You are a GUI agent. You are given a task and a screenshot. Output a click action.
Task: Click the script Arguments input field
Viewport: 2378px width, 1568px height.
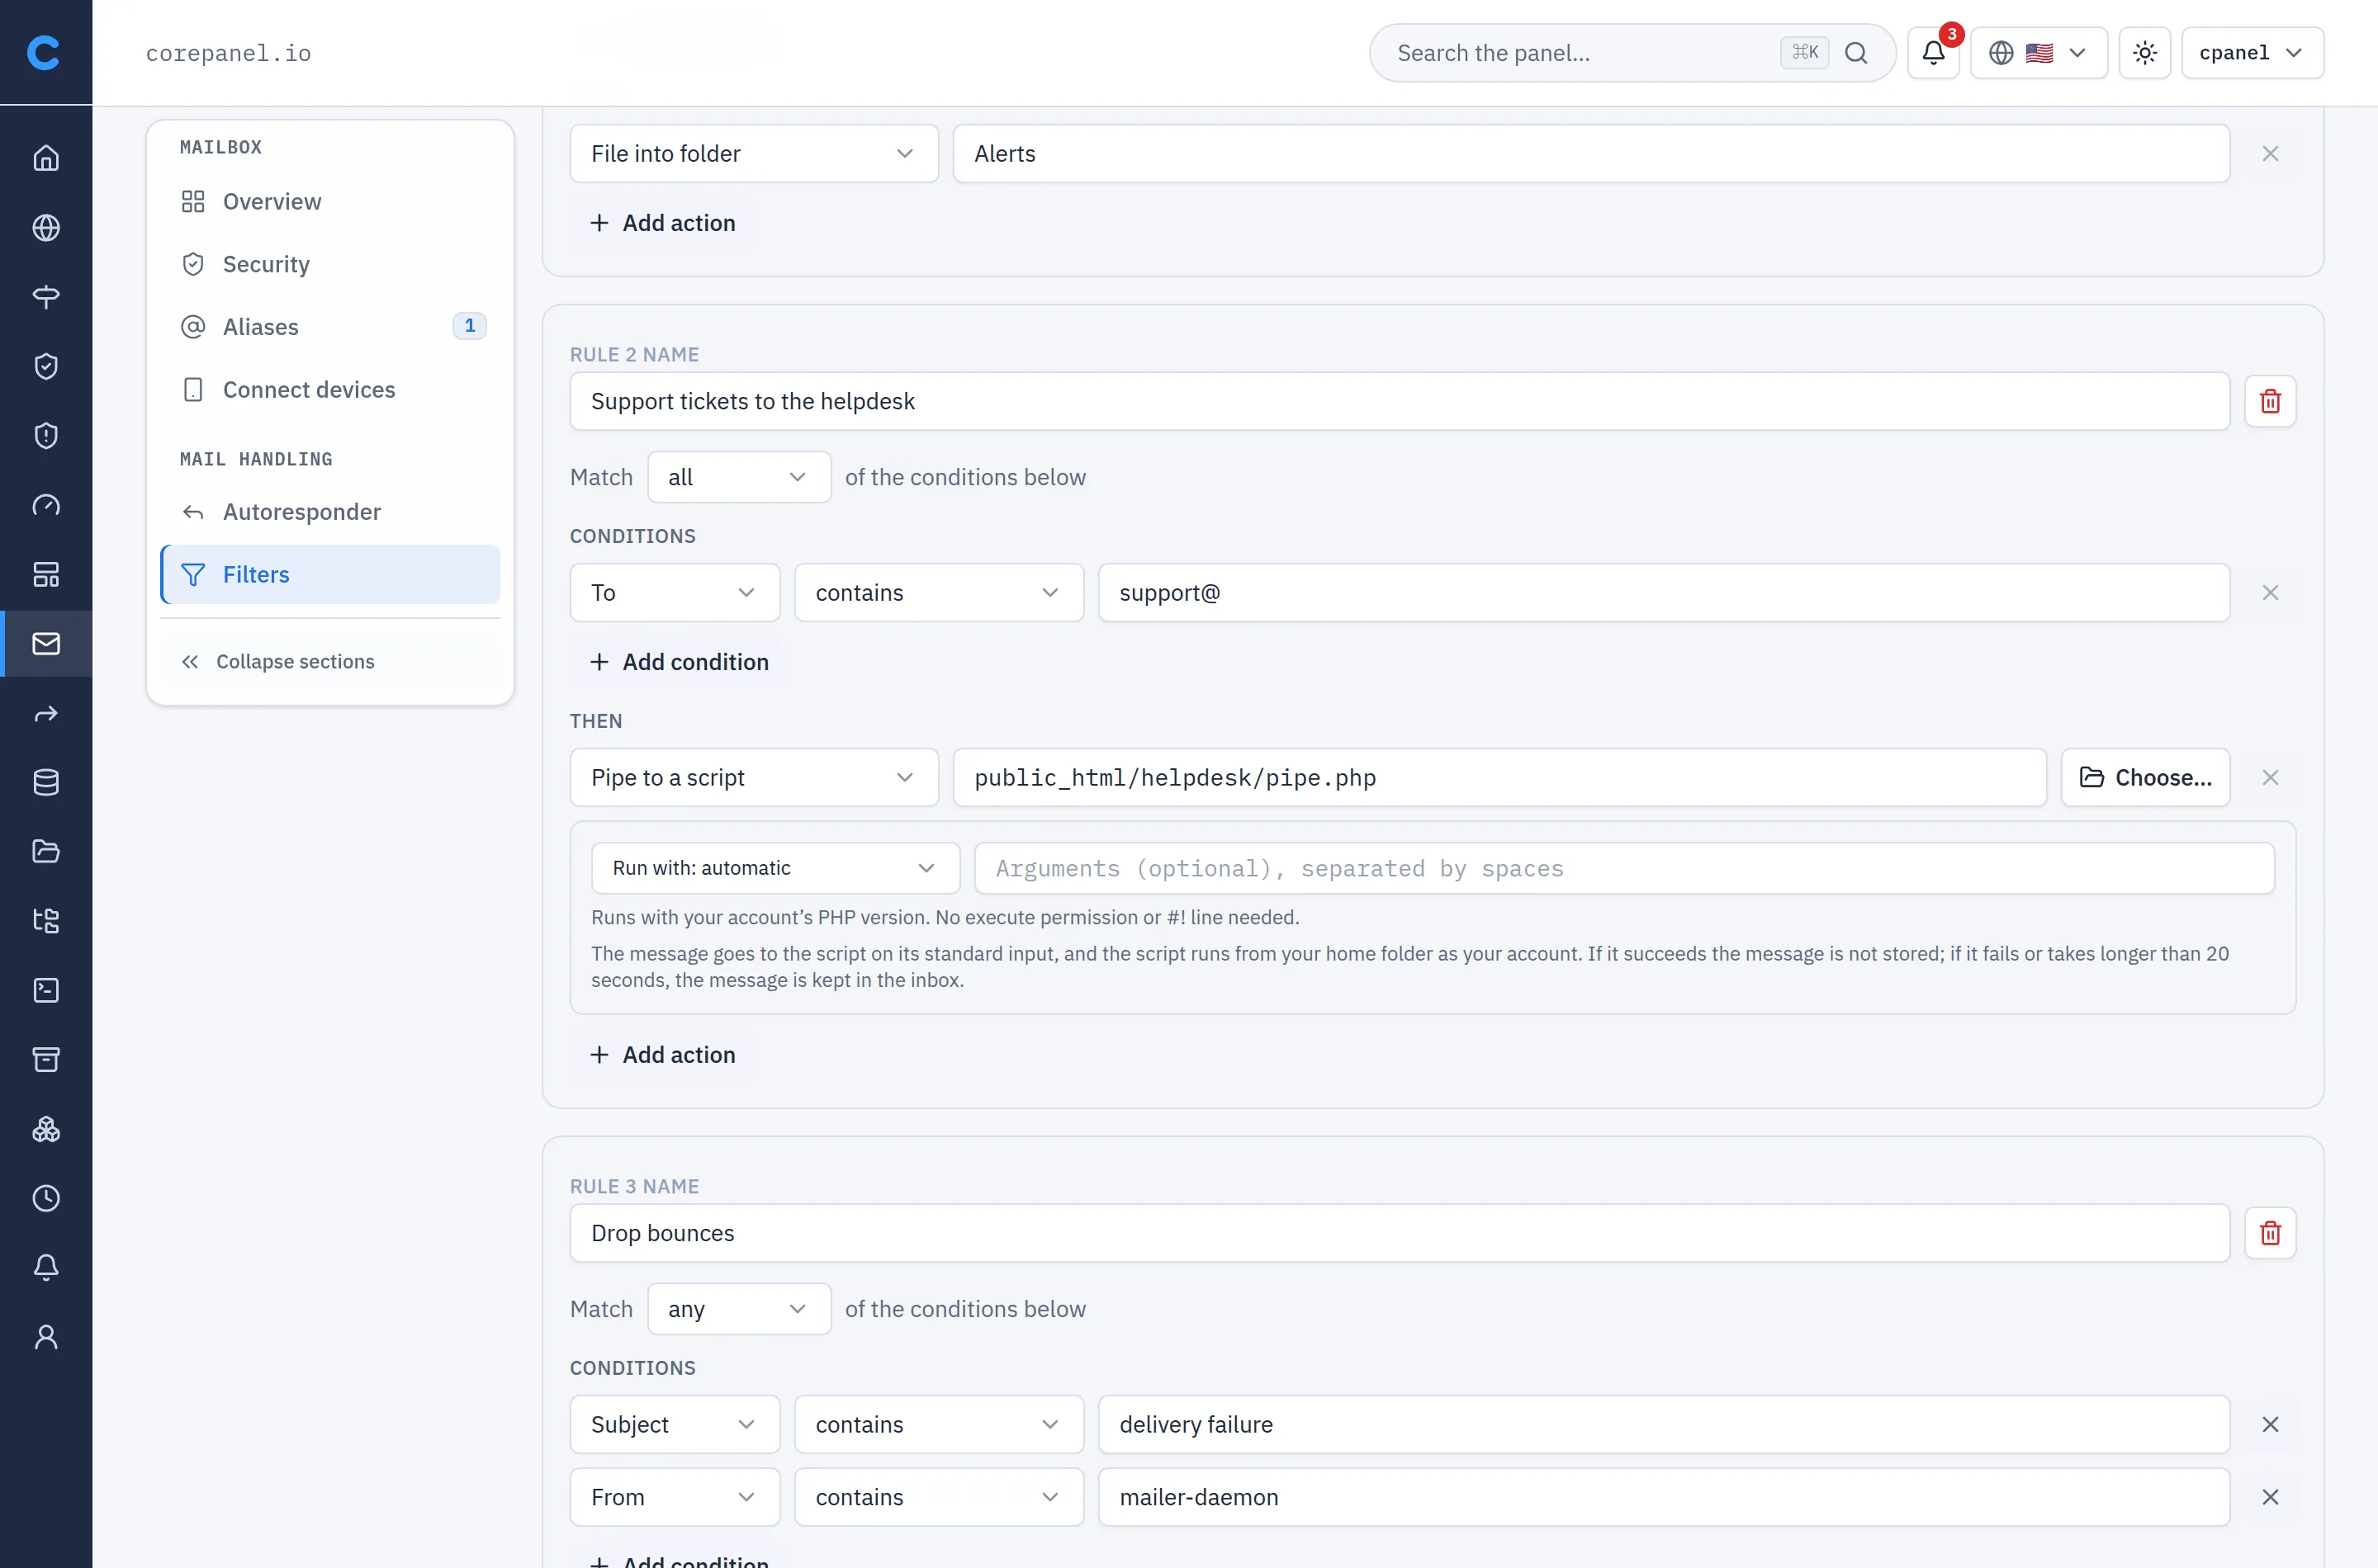point(1623,868)
